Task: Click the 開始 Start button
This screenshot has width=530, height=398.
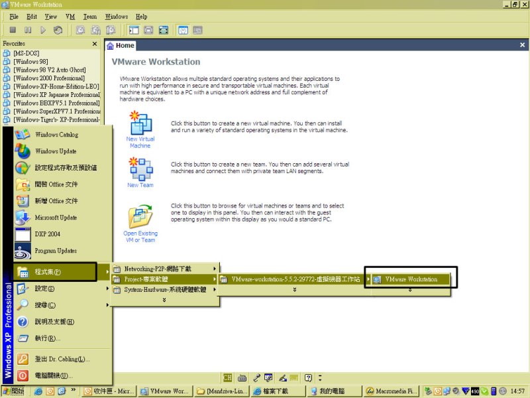Action: (x=14, y=391)
